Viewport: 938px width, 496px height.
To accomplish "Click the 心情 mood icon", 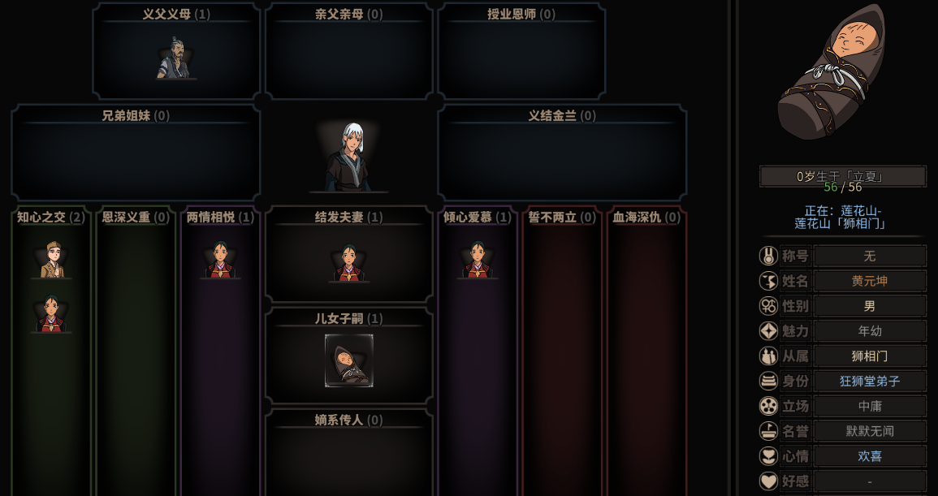I will click(768, 456).
